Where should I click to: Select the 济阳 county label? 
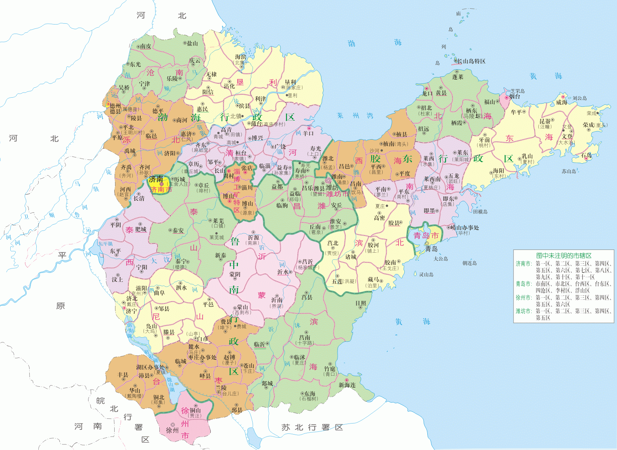pos(170,153)
